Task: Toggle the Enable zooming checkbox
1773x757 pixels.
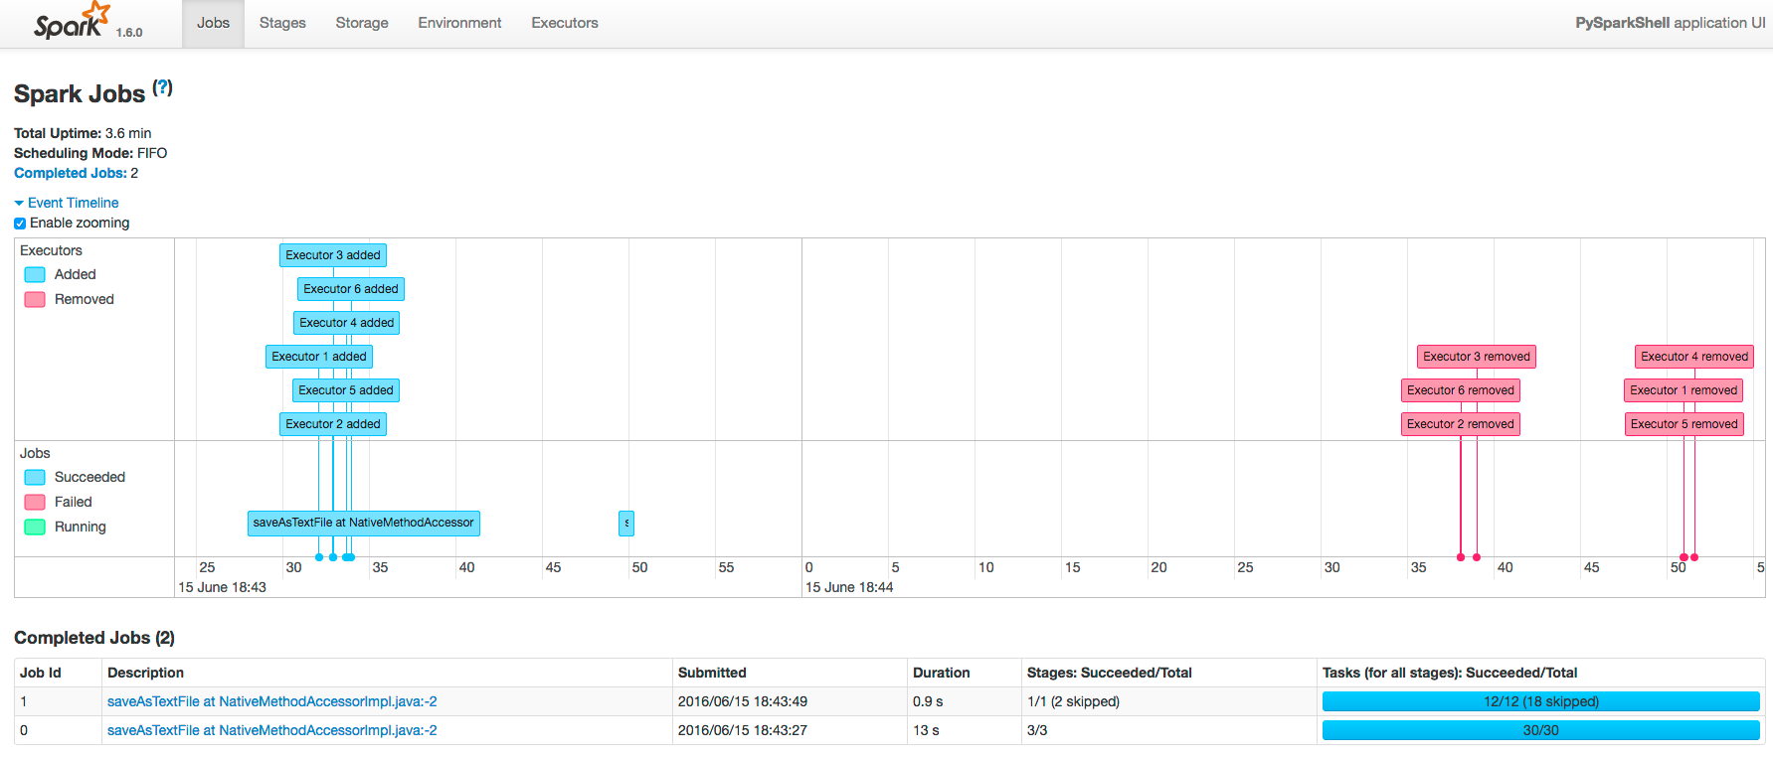Action: pyautogui.click(x=20, y=224)
